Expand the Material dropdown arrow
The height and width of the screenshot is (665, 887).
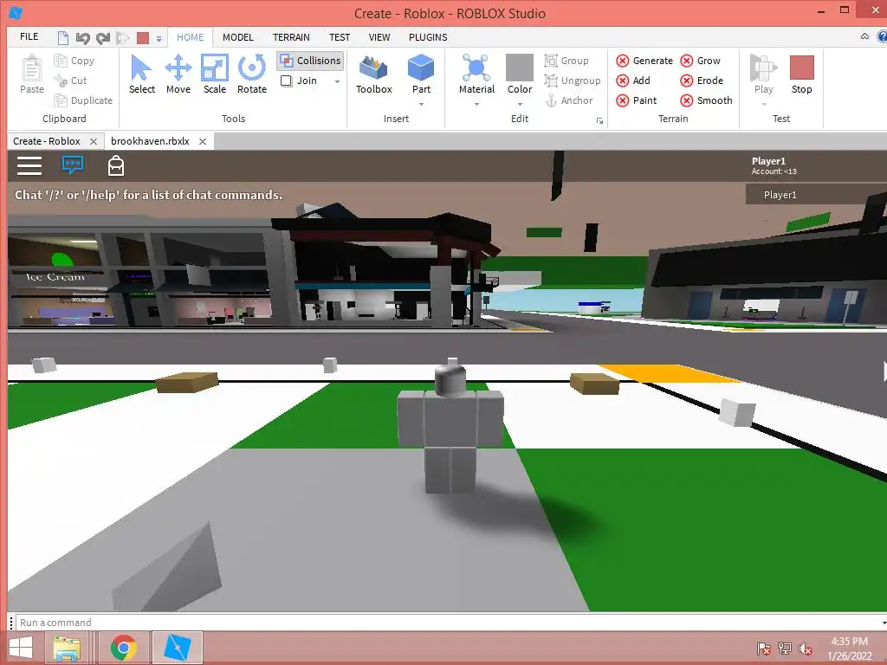pos(476,105)
